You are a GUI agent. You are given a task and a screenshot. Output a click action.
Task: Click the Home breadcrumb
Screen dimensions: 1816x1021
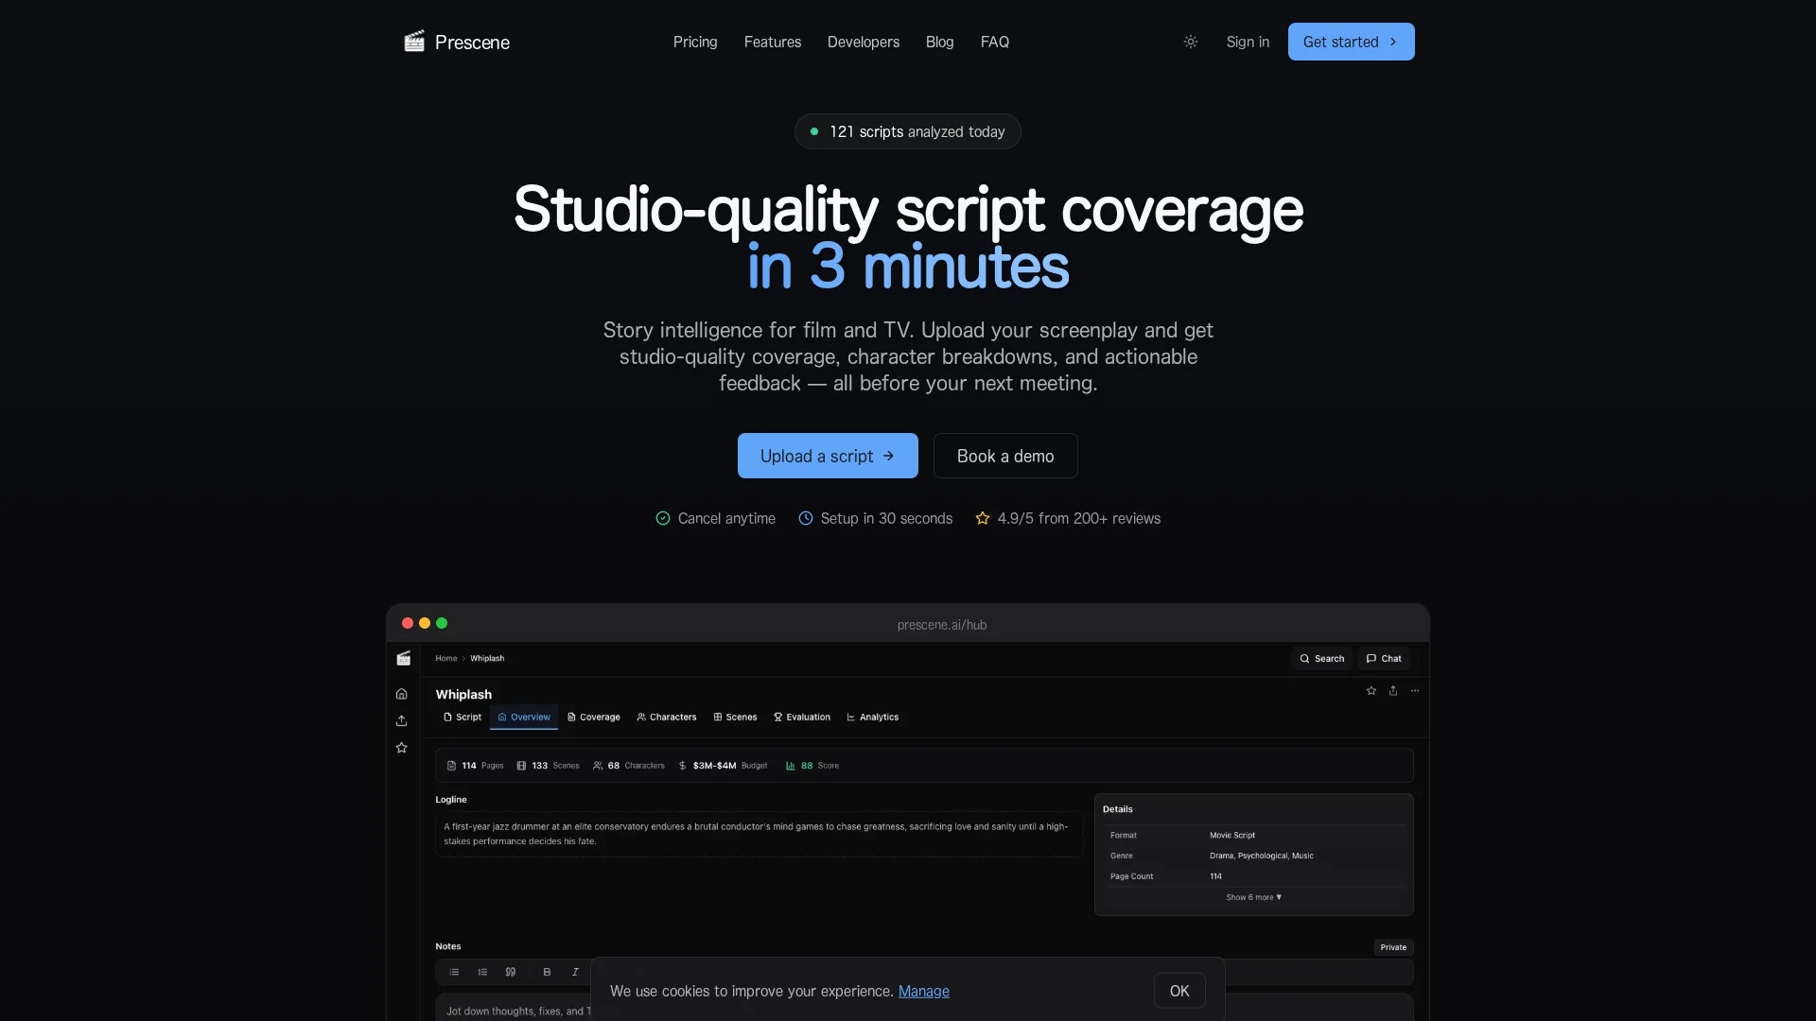446,658
